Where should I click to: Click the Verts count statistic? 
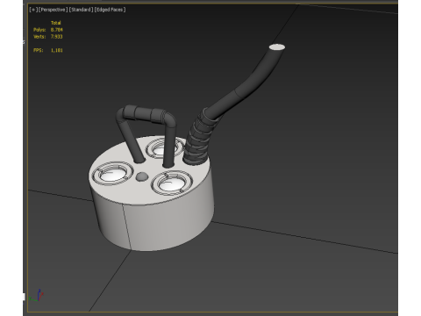48,37
